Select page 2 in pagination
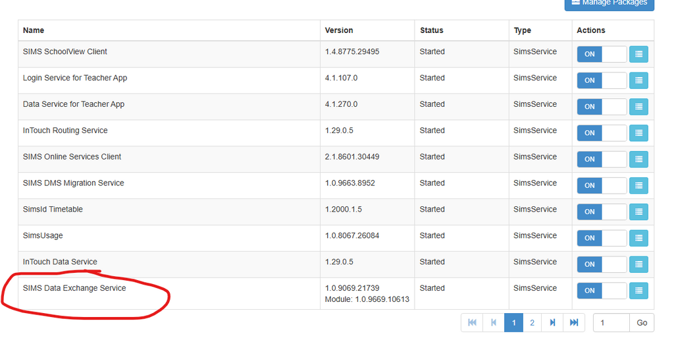The image size is (674, 350). pyautogui.click(x=532, y=322)
